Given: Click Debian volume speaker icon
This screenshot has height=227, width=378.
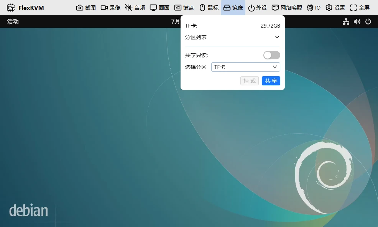Looking at the screenshot, I should coord(357,22).
